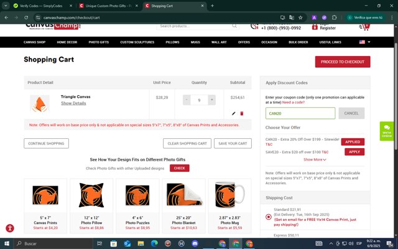
Task: Click the translate page icon in address bar
Action: click(x=292, y=17)
